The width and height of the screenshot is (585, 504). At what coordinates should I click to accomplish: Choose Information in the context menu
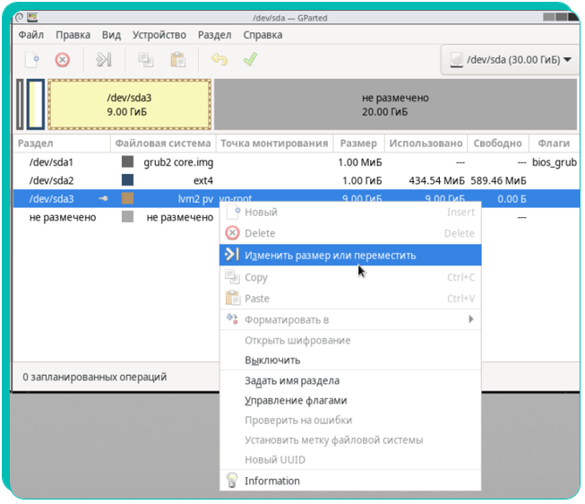point(350,481)
